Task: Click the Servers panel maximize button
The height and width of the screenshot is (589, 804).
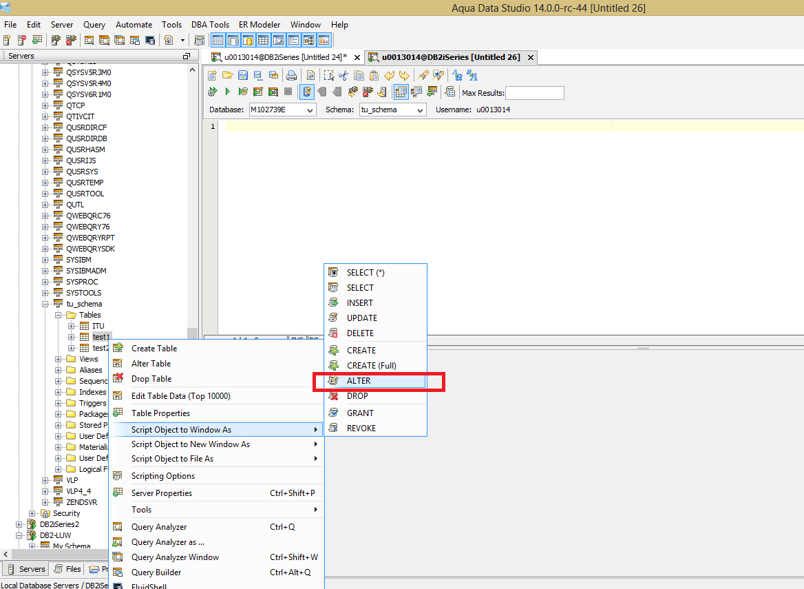Action: click(x=186, y=56)
